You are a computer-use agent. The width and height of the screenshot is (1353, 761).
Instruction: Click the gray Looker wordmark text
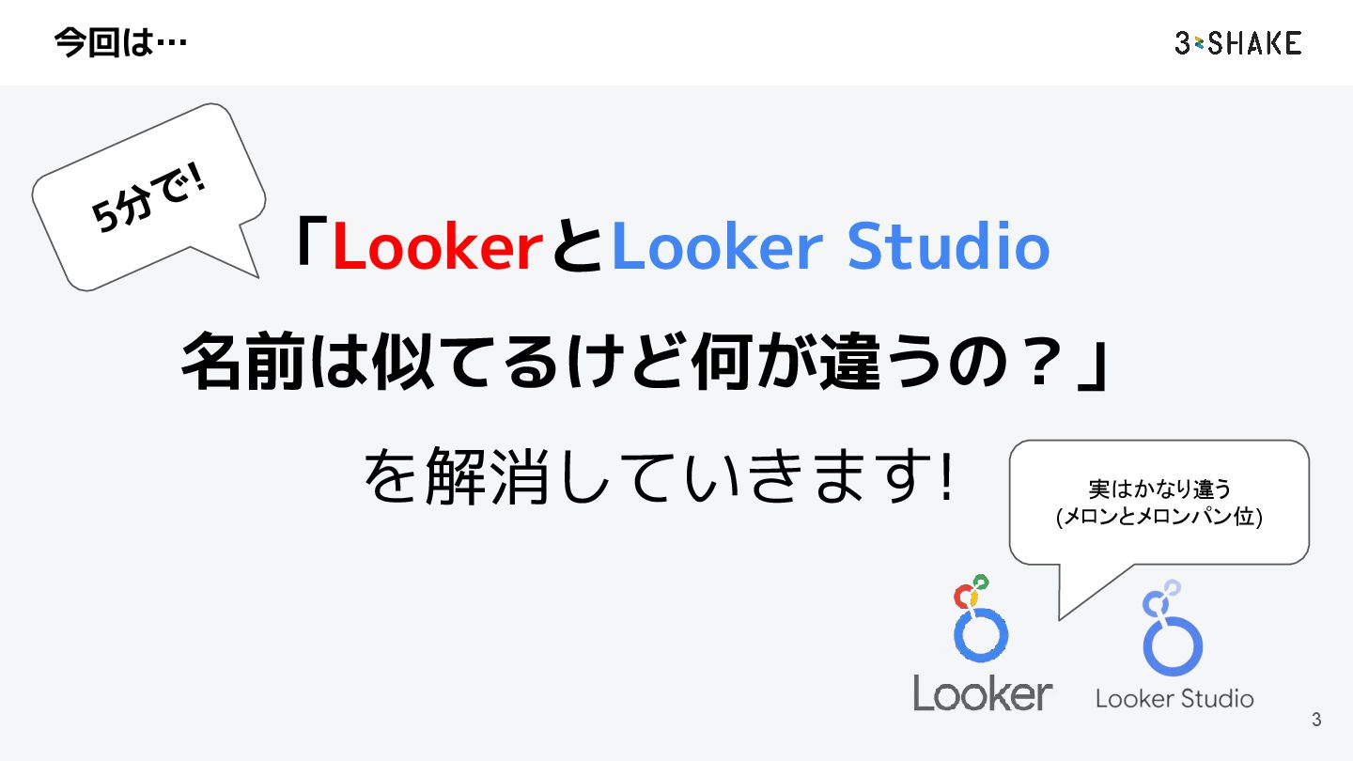[x=983, y=693]
